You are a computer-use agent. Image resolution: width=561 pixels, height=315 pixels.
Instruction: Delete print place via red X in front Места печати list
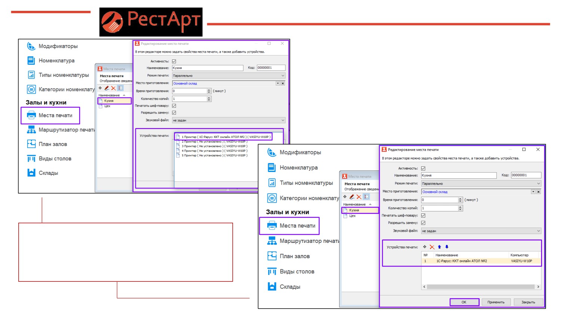359,197
